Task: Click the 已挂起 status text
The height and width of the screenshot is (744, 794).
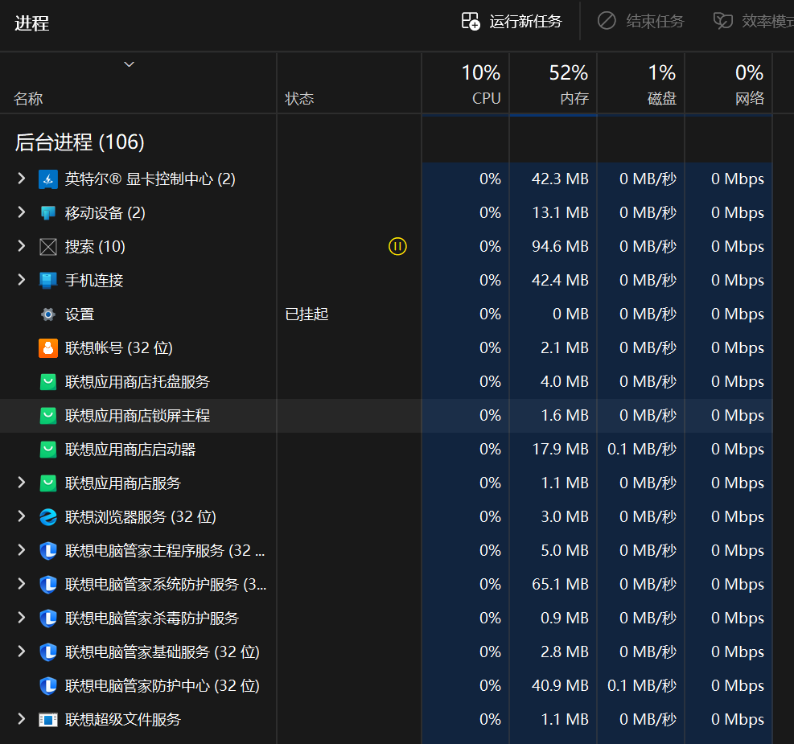Action: click(x=306, y=314)
